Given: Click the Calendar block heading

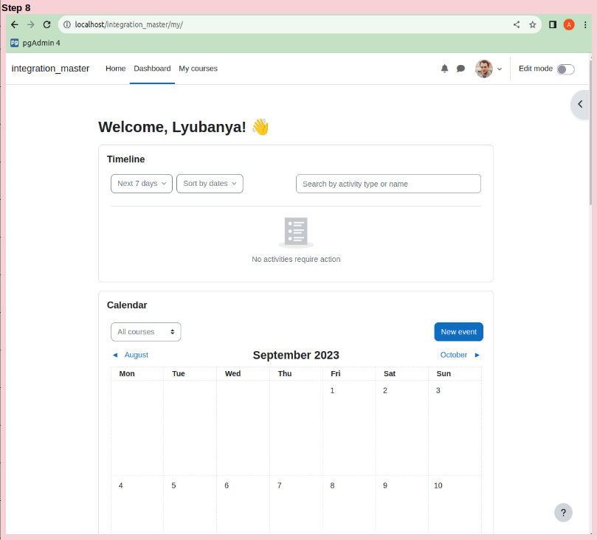Looking at the screenshot, I should (127, 305).
